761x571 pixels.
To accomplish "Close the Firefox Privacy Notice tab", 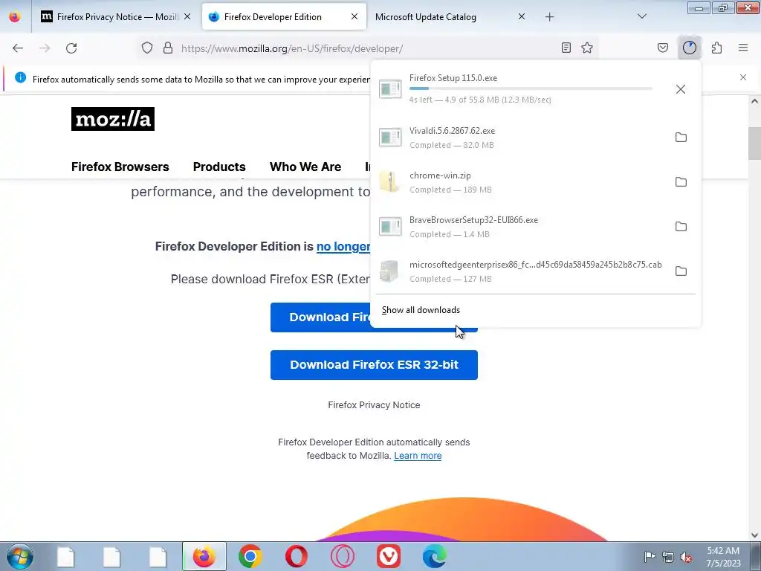I will 187,16.
